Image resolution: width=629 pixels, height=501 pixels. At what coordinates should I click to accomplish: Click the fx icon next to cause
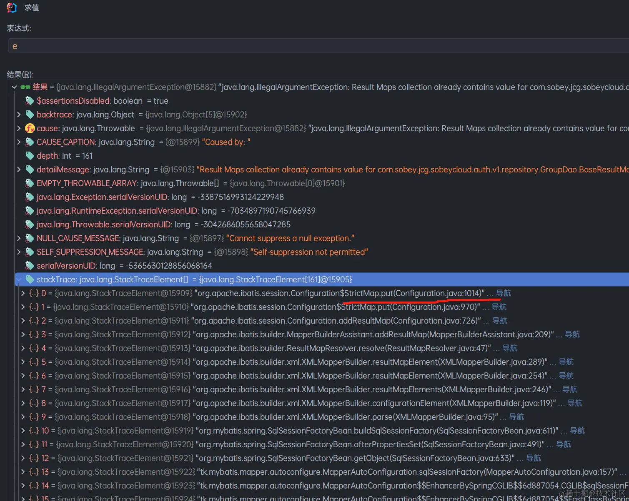[30, 128]
